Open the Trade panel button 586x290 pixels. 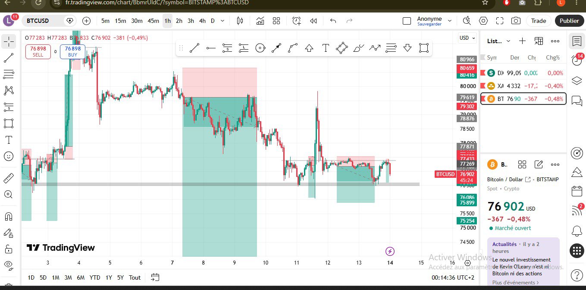[x=539, y=21]
